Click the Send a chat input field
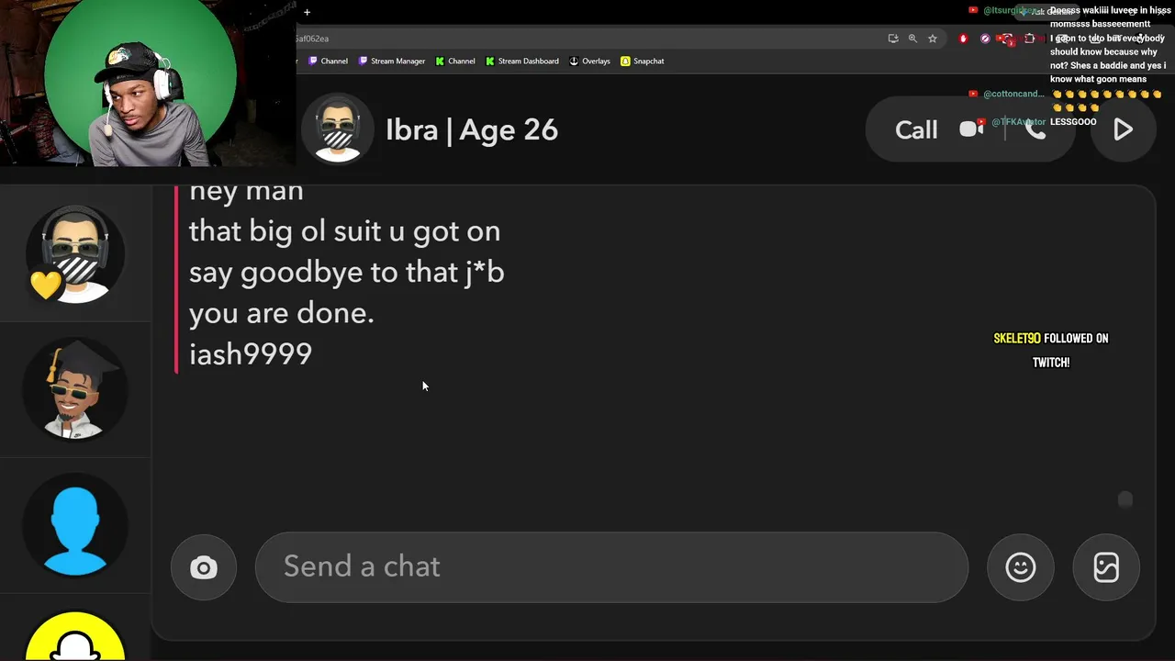 [x=611, y=567]
